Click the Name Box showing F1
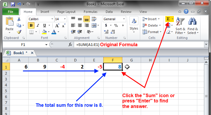Screen dimensions: 211x115 click(x=23, y=45)
